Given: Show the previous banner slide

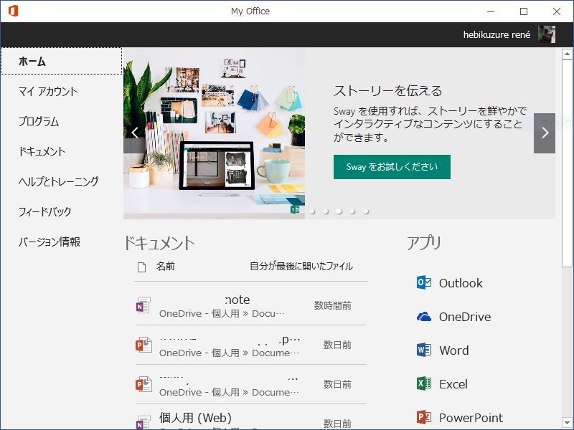Looking at the screenshot, I should (x=134, y=133).
